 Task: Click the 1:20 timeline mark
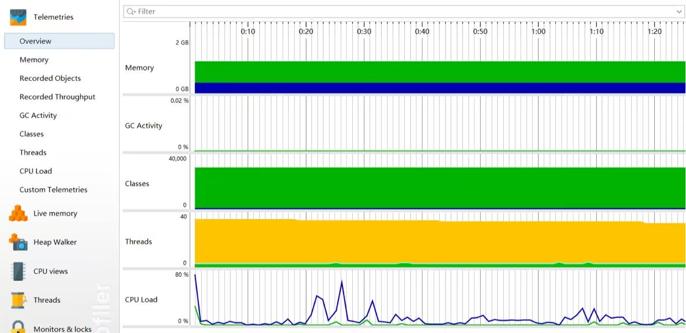tap(655, 32)
